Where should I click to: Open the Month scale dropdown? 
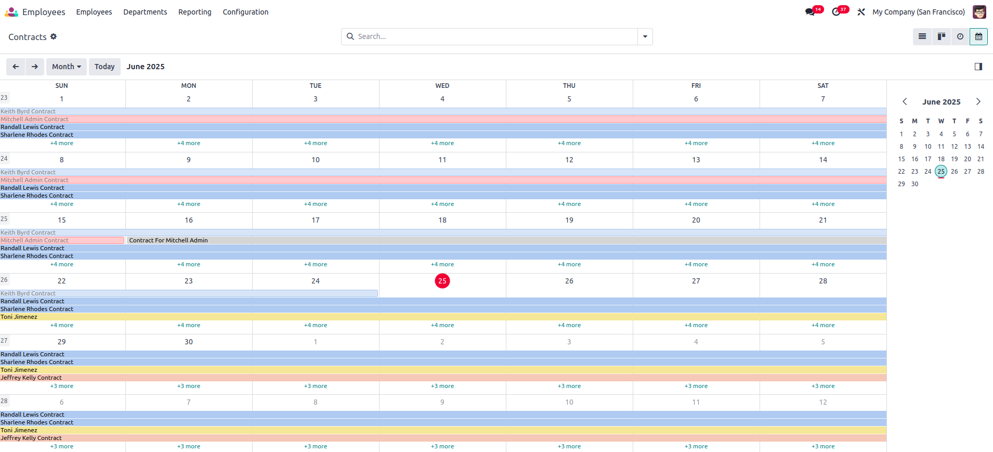point(67,67)
